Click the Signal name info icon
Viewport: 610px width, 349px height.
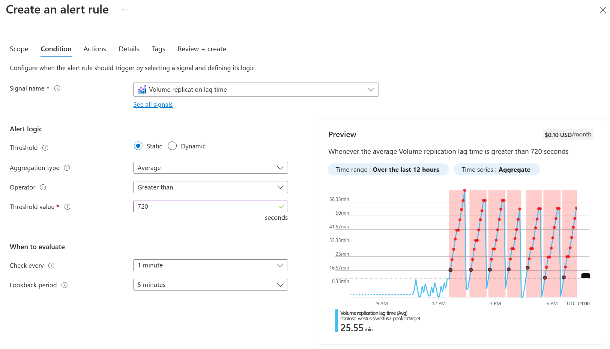coord(57,88)
